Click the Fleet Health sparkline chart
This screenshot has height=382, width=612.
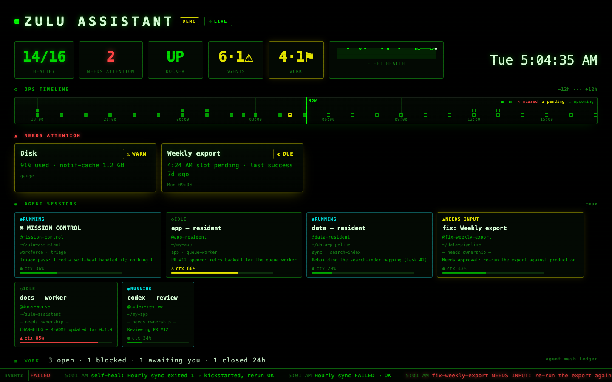click(386, 53)
